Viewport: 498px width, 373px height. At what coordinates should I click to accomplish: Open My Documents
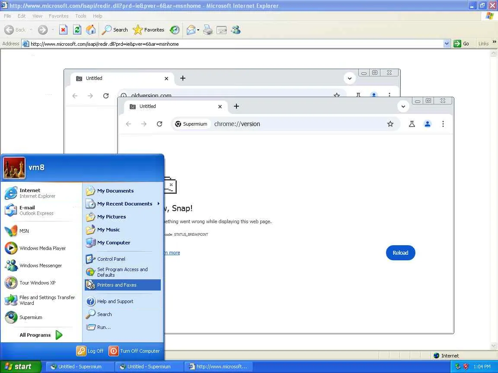click(123, 191)
